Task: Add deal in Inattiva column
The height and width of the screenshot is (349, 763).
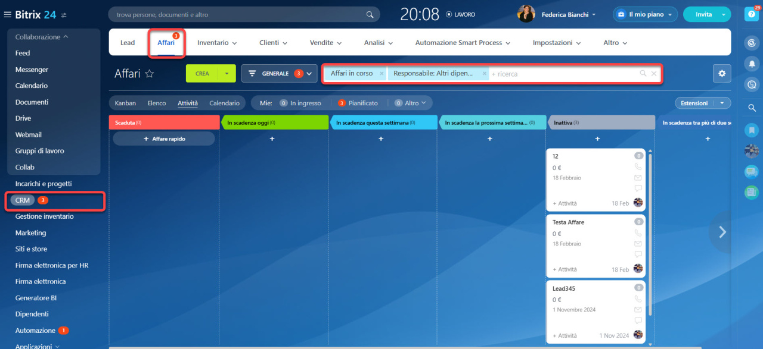Action: (x=597, y=139)
